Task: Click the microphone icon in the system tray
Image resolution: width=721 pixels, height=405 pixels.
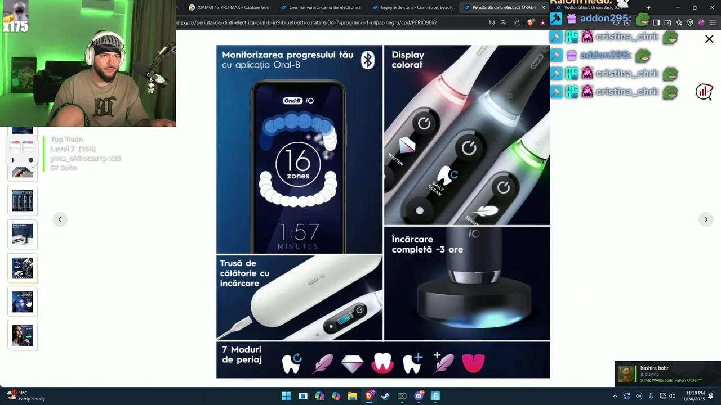Action: point(651,396)
